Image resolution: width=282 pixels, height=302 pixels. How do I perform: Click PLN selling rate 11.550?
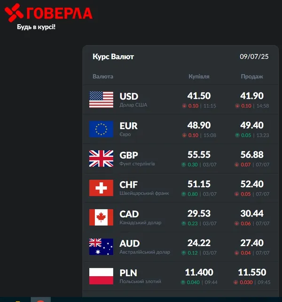pos(252,272)
